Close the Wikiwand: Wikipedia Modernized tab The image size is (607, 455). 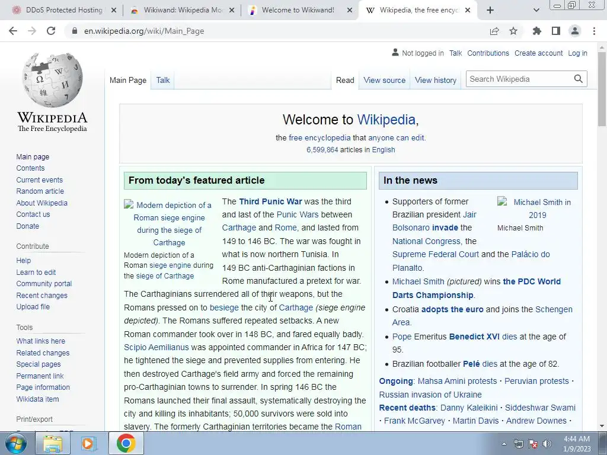point(232,10)
